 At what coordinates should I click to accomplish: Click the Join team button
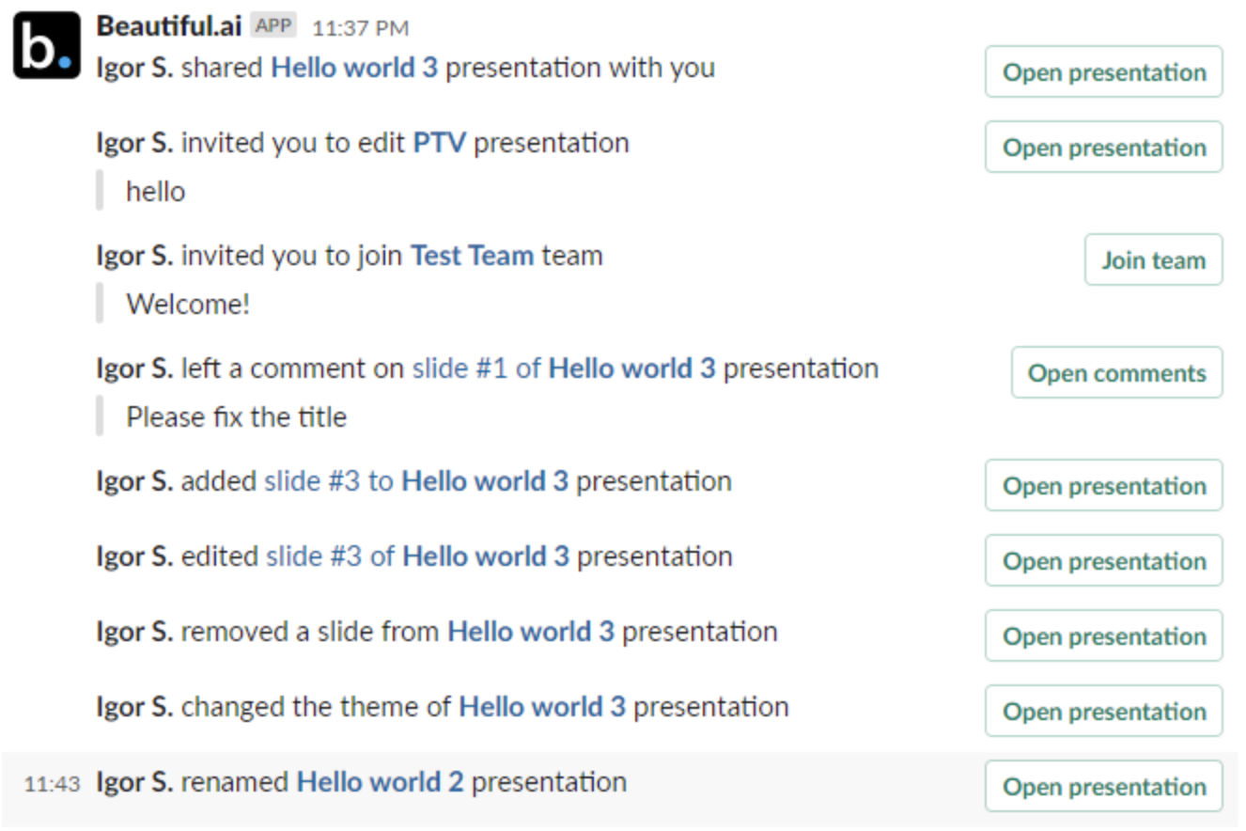[1154, 260]
